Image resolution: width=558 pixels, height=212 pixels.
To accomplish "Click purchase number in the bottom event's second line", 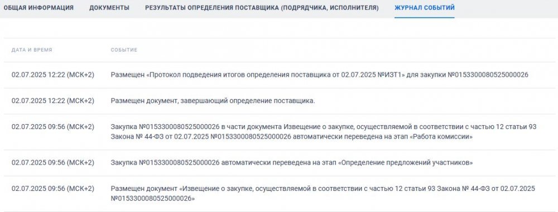I will click(x=153, y=199).
